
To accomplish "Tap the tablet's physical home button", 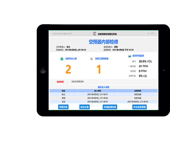I will click(x=43, y=70).
